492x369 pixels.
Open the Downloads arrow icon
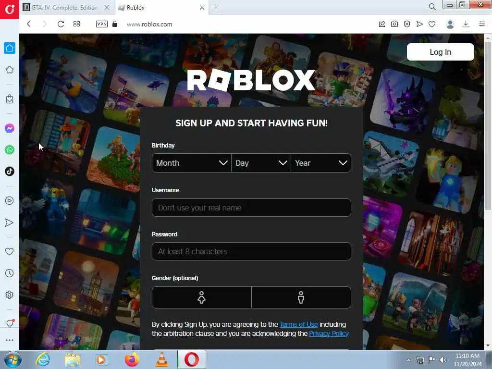pos(466,24)
